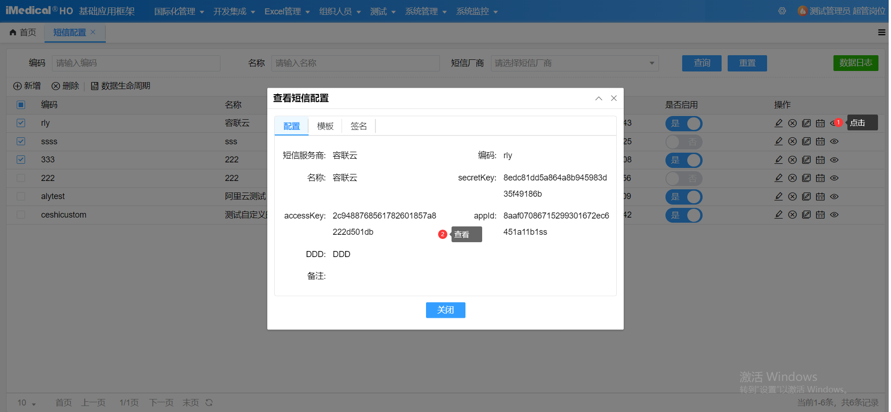Open the green 数据日志 button
This screenshot has height=412, width=891.
tap(856, 63)
